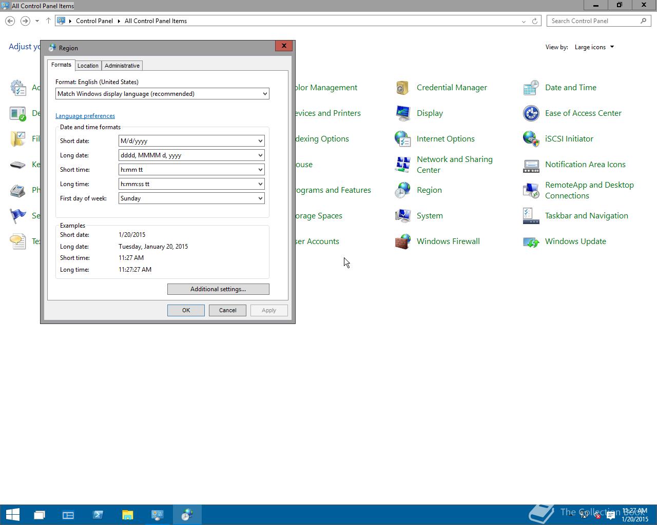Open the Action Center tray icon
This screenshot has height=525, width=657.
pos(611,516)
